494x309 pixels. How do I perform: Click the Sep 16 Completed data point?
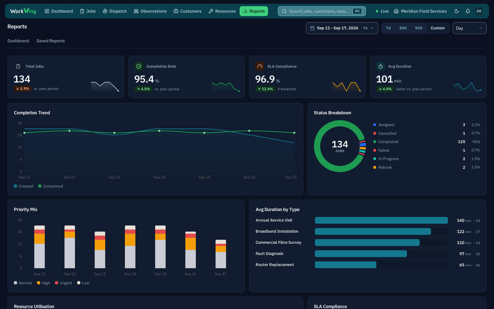249,131
